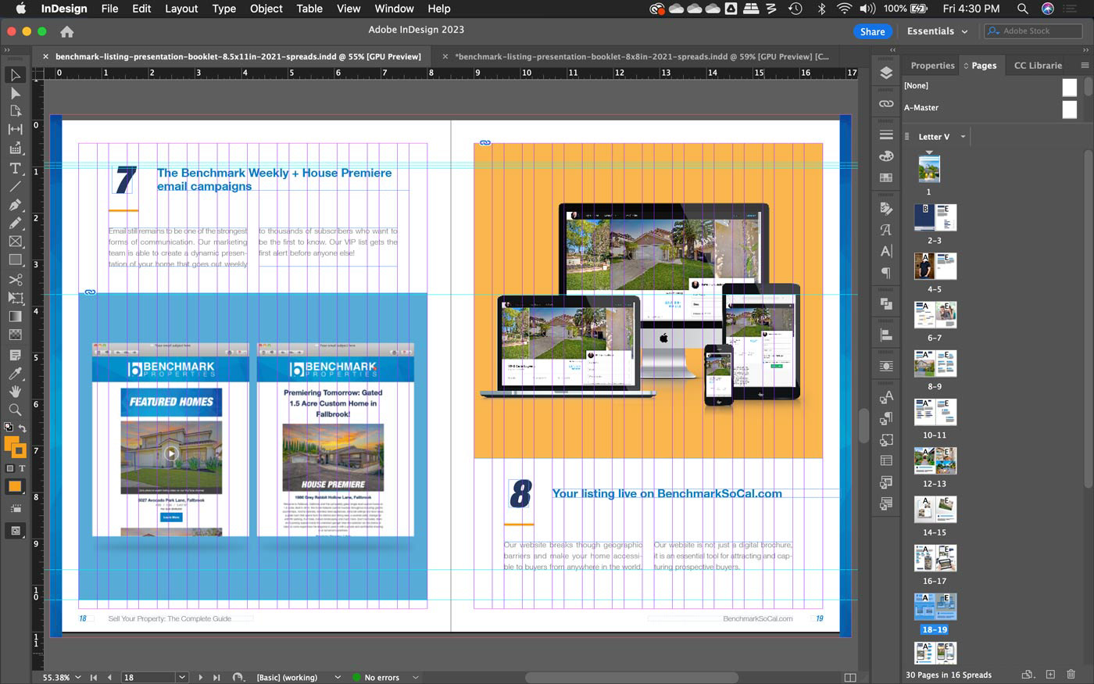Select the Hand tool
The height and width of the screenshot is (684, 1094).
point(15,391)
